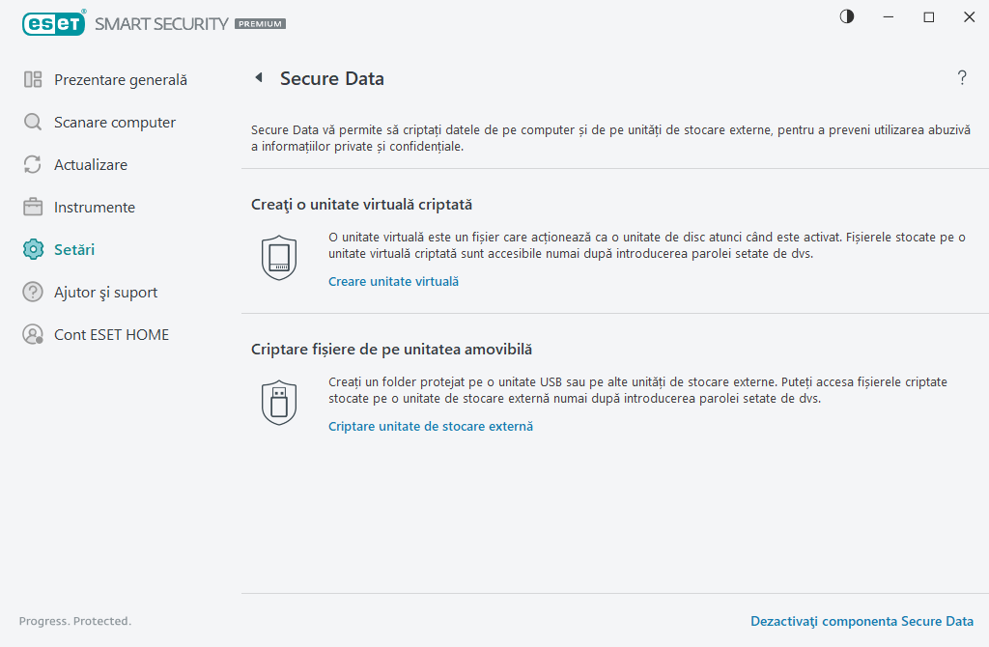Select the Actualizare refresh icon
Viewport: 989px width, 647px height.
point(32,164)
